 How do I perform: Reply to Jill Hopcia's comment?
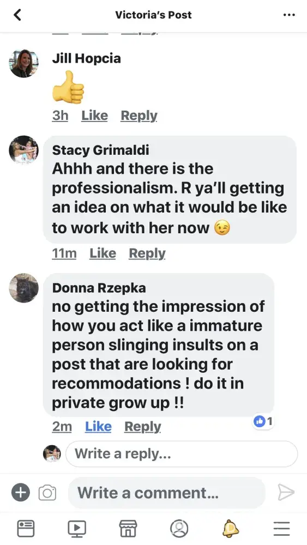click(139, 116)
